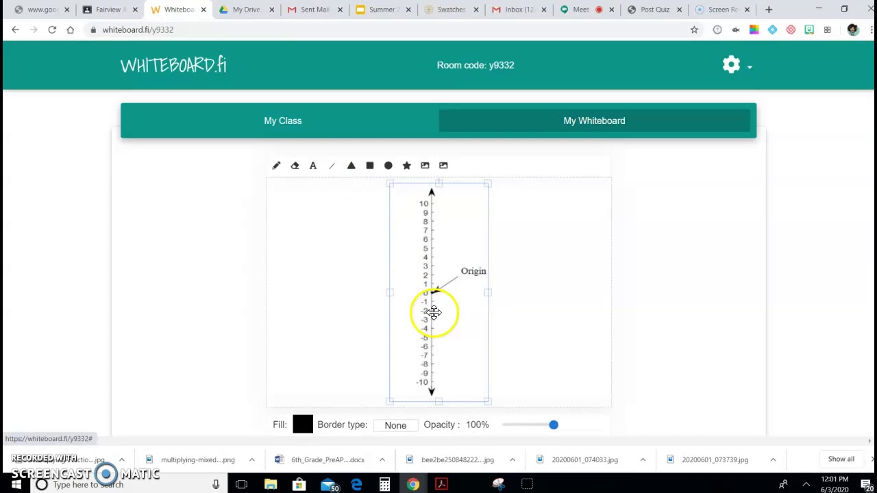Select the star shape tool
Image resolution: width=877 pixels, height=493 pixels.
[x=406, y=165]
